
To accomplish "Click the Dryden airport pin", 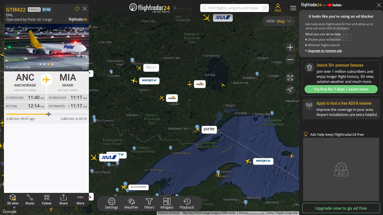I will [x=111, y=72].
